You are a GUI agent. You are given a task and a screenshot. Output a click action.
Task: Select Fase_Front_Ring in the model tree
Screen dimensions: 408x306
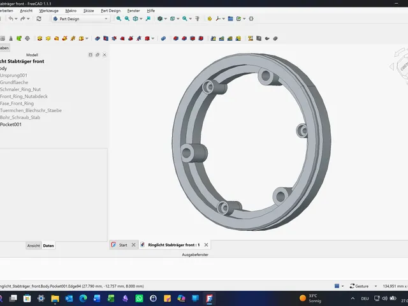pos(17,103)
